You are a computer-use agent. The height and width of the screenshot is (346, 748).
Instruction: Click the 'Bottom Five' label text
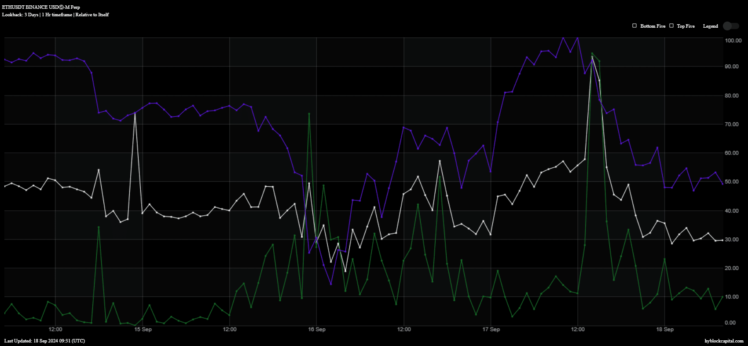click(x=653, y=26)
